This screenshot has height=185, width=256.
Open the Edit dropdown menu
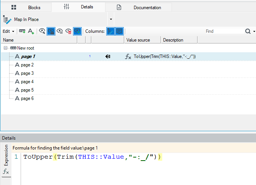click(8, 31)
